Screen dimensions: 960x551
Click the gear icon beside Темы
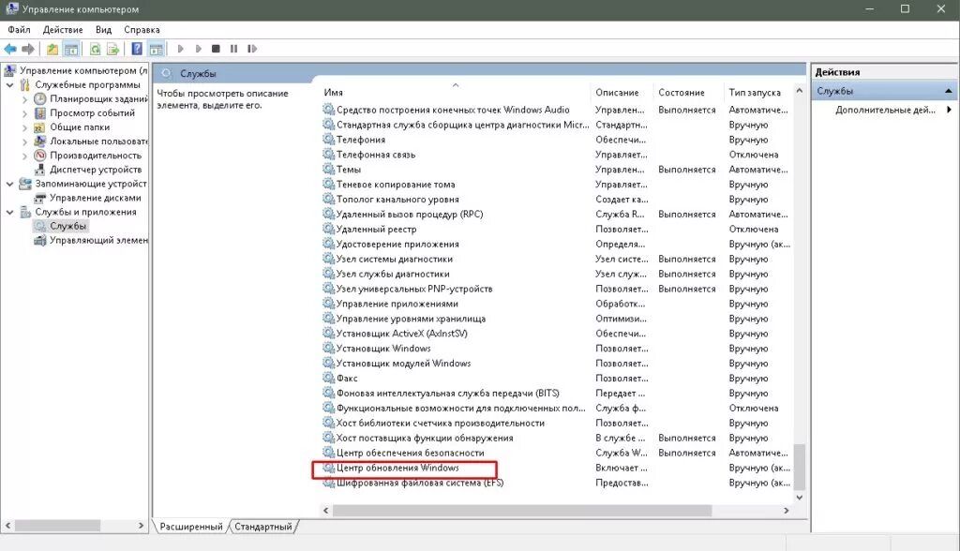329,169
